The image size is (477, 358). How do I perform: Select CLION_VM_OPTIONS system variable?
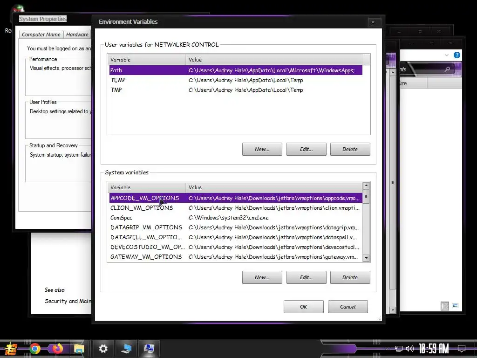tap(236, 207)
